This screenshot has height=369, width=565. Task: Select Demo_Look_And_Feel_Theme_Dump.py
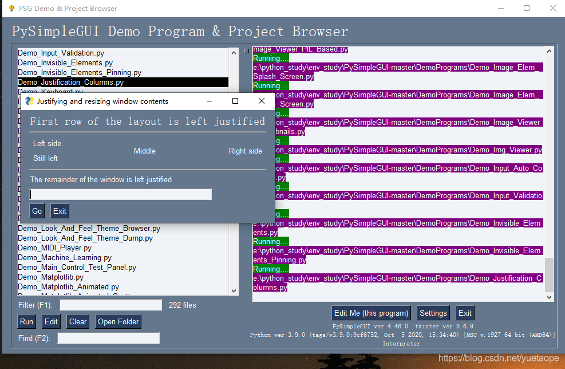pyautogui.click(x=123, y=238)
